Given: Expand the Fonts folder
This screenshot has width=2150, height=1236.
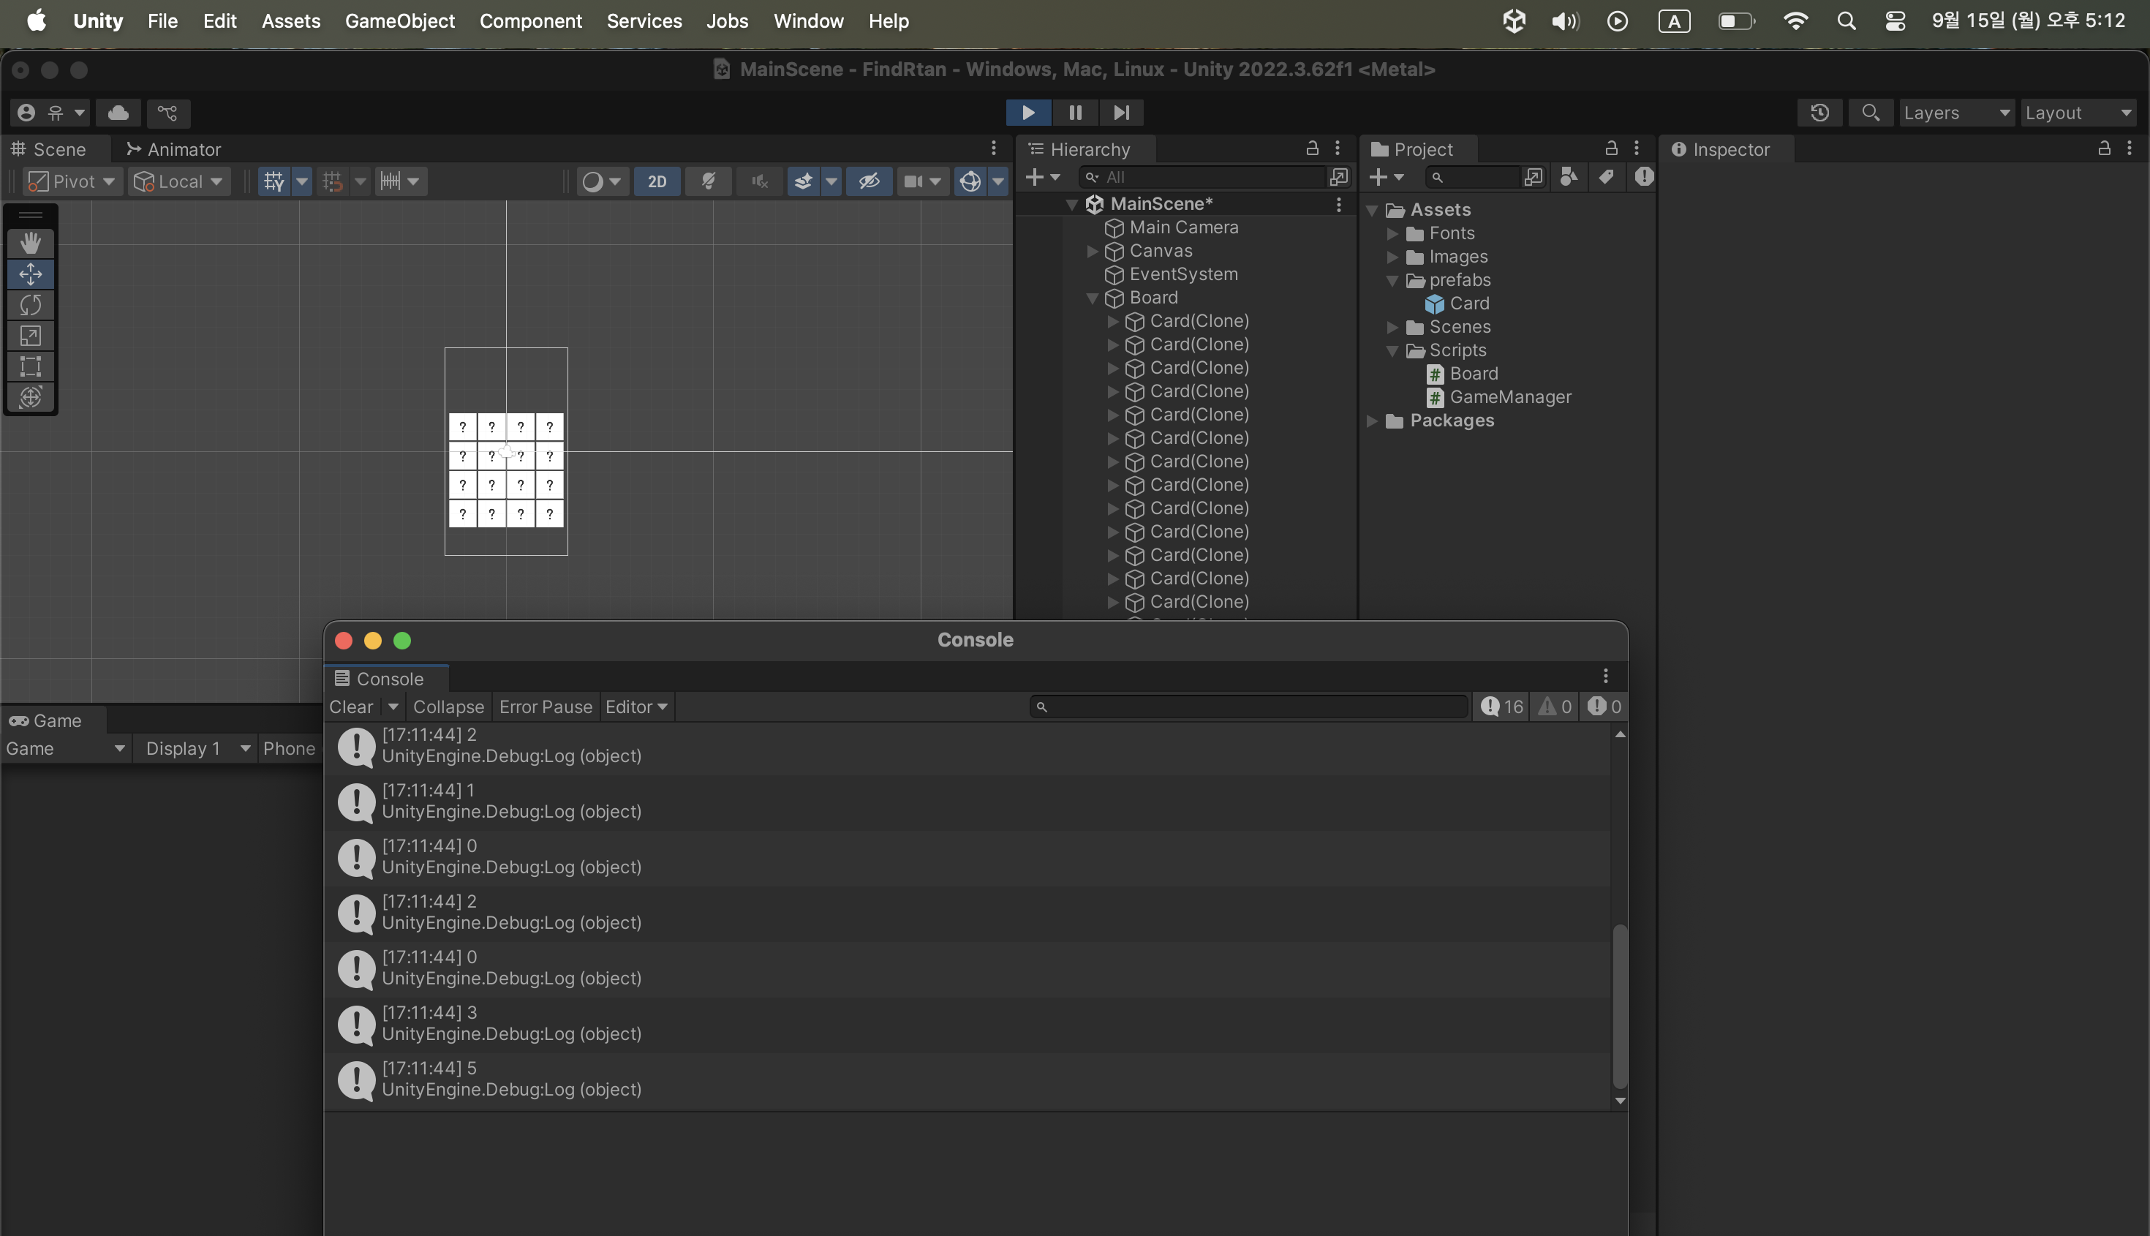Looking at the screenshot, I should pyautogui.click(x=1392, y=233).
